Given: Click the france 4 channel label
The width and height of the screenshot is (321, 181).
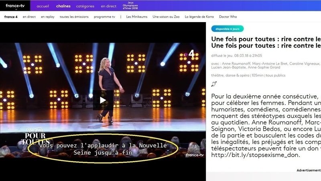Looking at the screenshot, I should [x=11, y=17].
